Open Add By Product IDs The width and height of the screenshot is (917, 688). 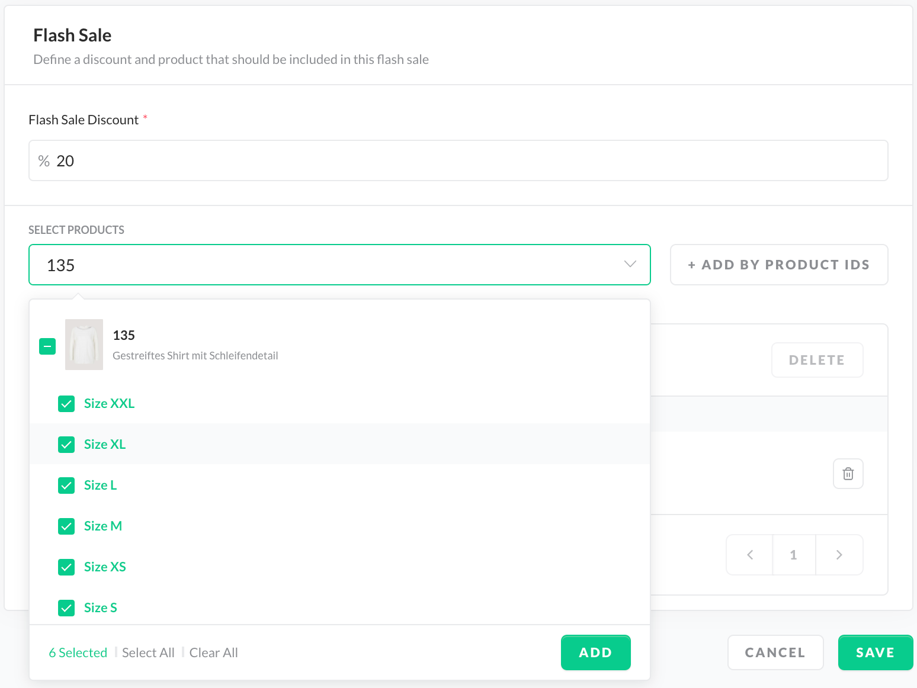(x=778, y=265)
